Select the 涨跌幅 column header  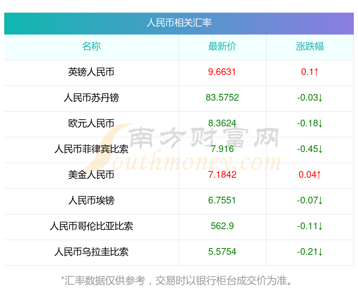pyautogui.click(x=310, y=46)
